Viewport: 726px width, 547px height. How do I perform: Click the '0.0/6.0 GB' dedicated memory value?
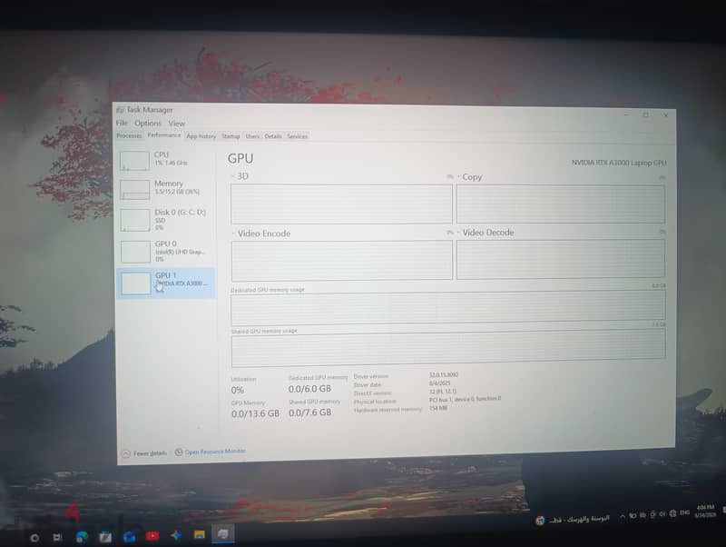click(309, 389)
